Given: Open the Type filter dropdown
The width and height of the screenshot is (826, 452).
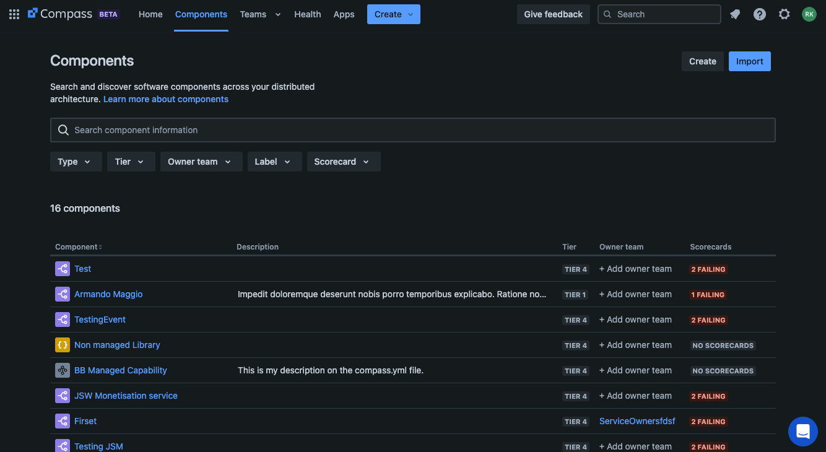Looking at the screenshot, I should (76, 161).
